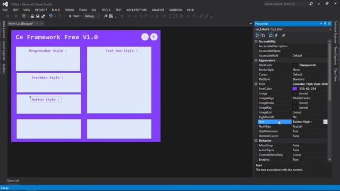This screenshot has width=340, height=191.
Task: Open the DEBUG menu
Action: point(69,10)
